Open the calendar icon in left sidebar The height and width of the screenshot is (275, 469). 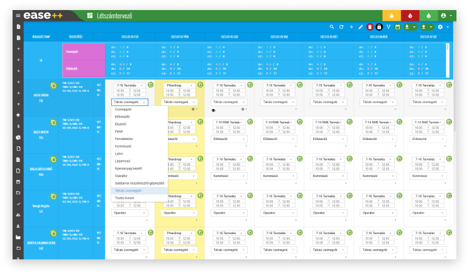tap(18, 182)
